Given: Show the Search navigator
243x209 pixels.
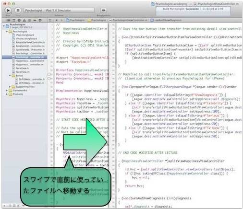Looking at the screenshot, I should [19, 20].
